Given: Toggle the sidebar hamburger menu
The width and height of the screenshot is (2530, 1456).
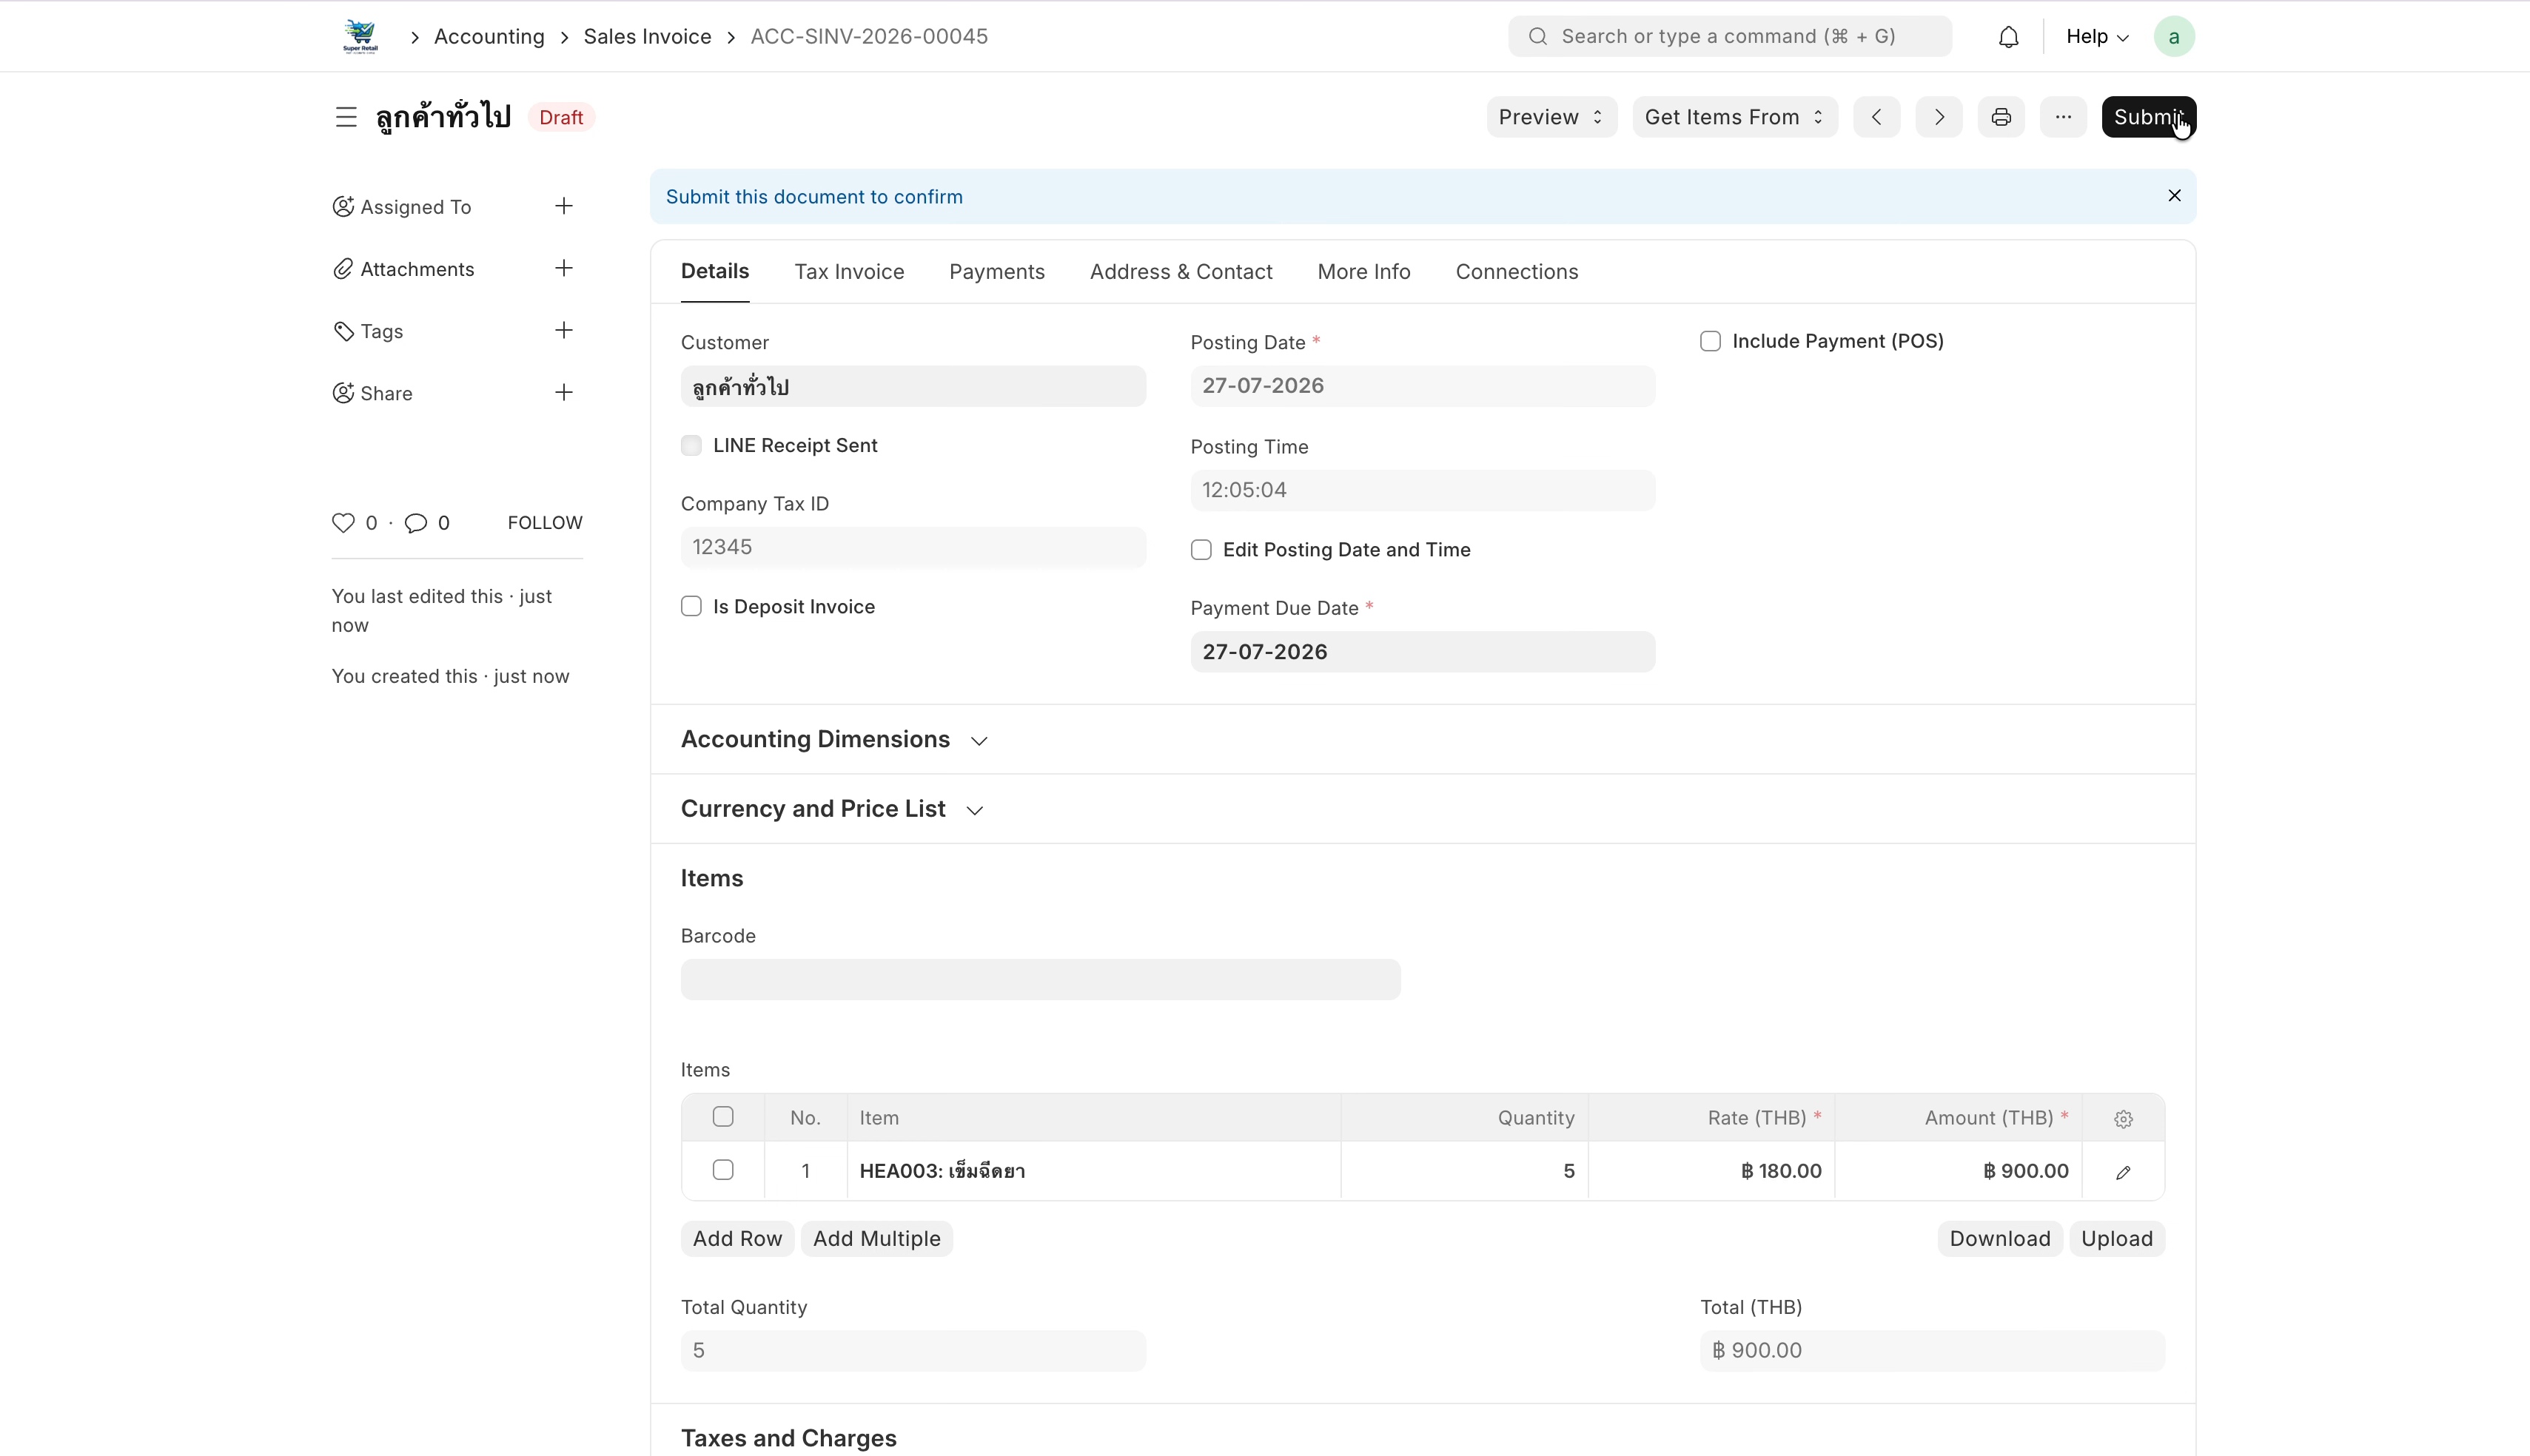Looking at the screenshot, I should click(346, 117).
